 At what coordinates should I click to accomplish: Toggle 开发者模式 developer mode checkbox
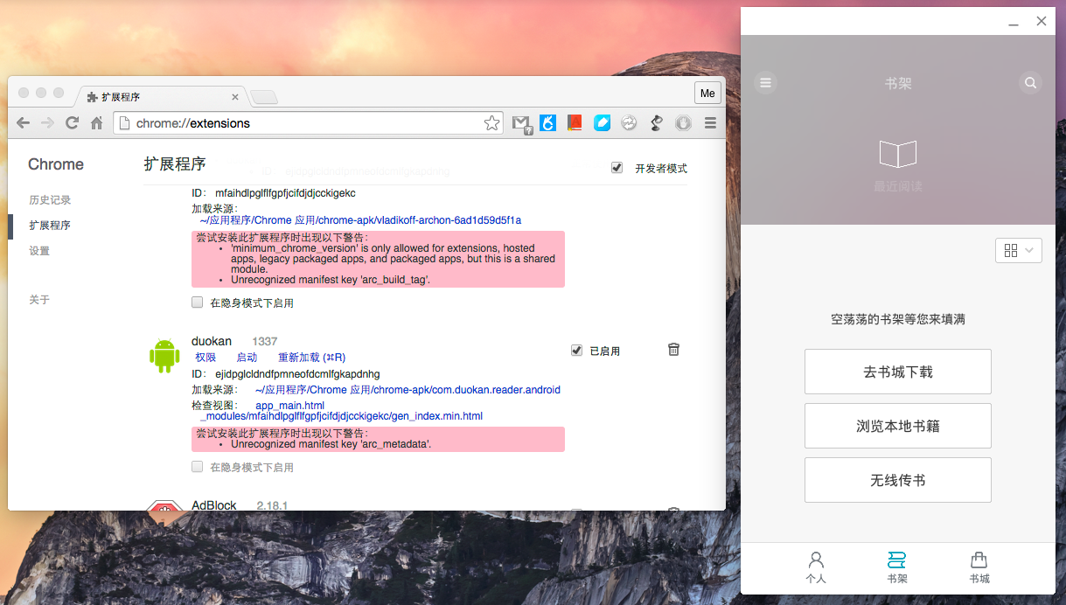tap(617, 168)
